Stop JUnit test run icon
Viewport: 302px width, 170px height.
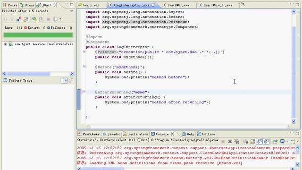[x=48, y=19]
